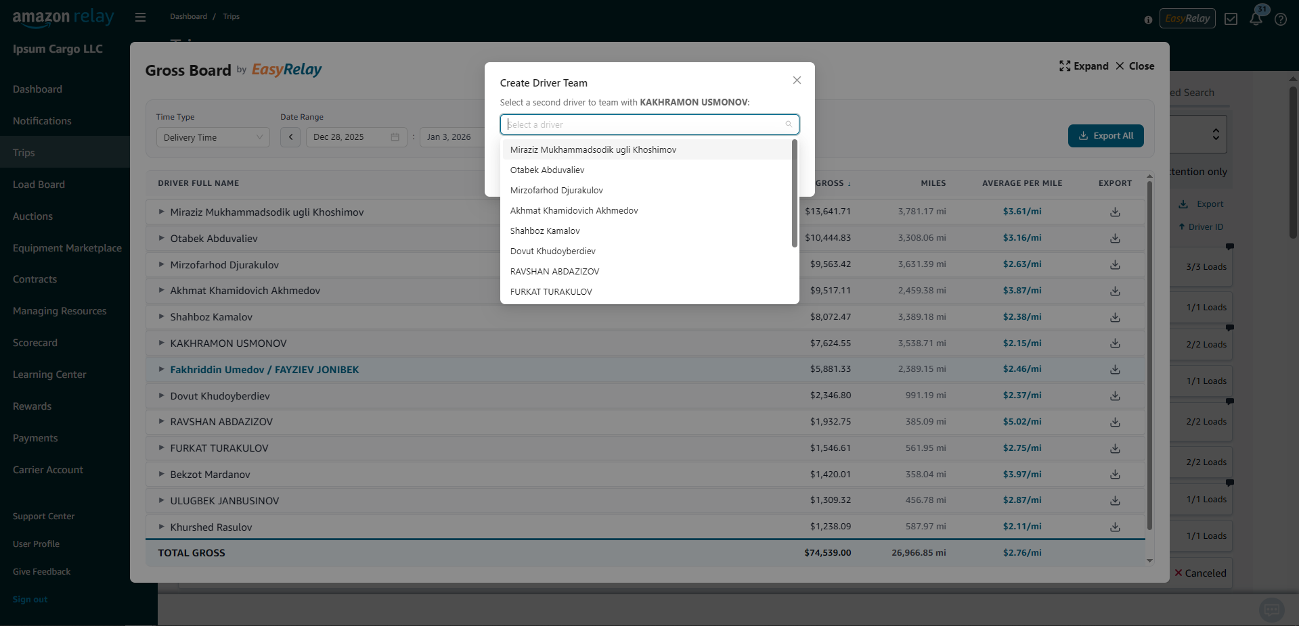
Task: Click the previous date range arrow
Action: [290, 137]
